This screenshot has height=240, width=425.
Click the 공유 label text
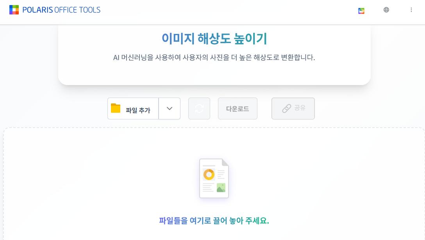coord(300,108)
